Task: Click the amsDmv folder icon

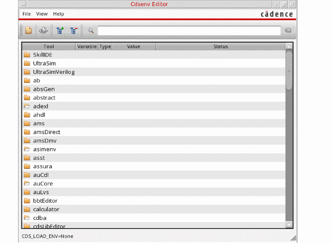Action: coord(27,140)
